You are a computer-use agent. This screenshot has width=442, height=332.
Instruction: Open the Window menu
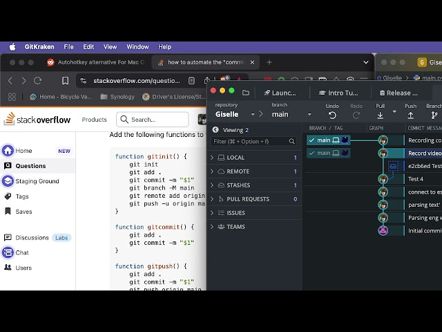(x=137, y=47)
